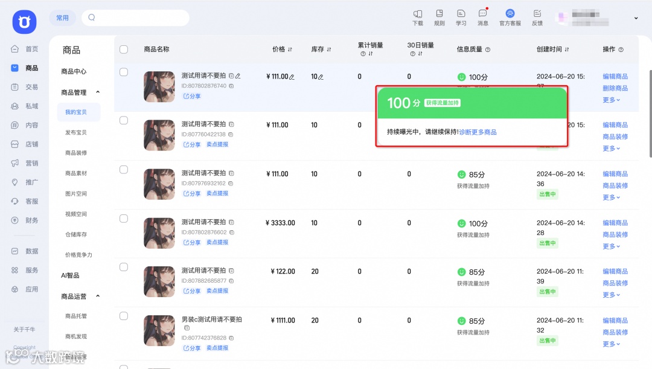Collapse the 商品管理 section
The image size is (652, 369).
tap(98, 92)
